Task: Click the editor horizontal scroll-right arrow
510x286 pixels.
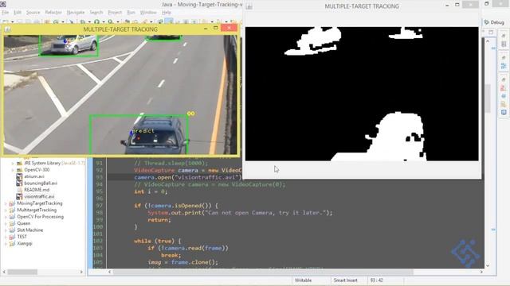Action: pyautogui.click(x=481, y=272)
